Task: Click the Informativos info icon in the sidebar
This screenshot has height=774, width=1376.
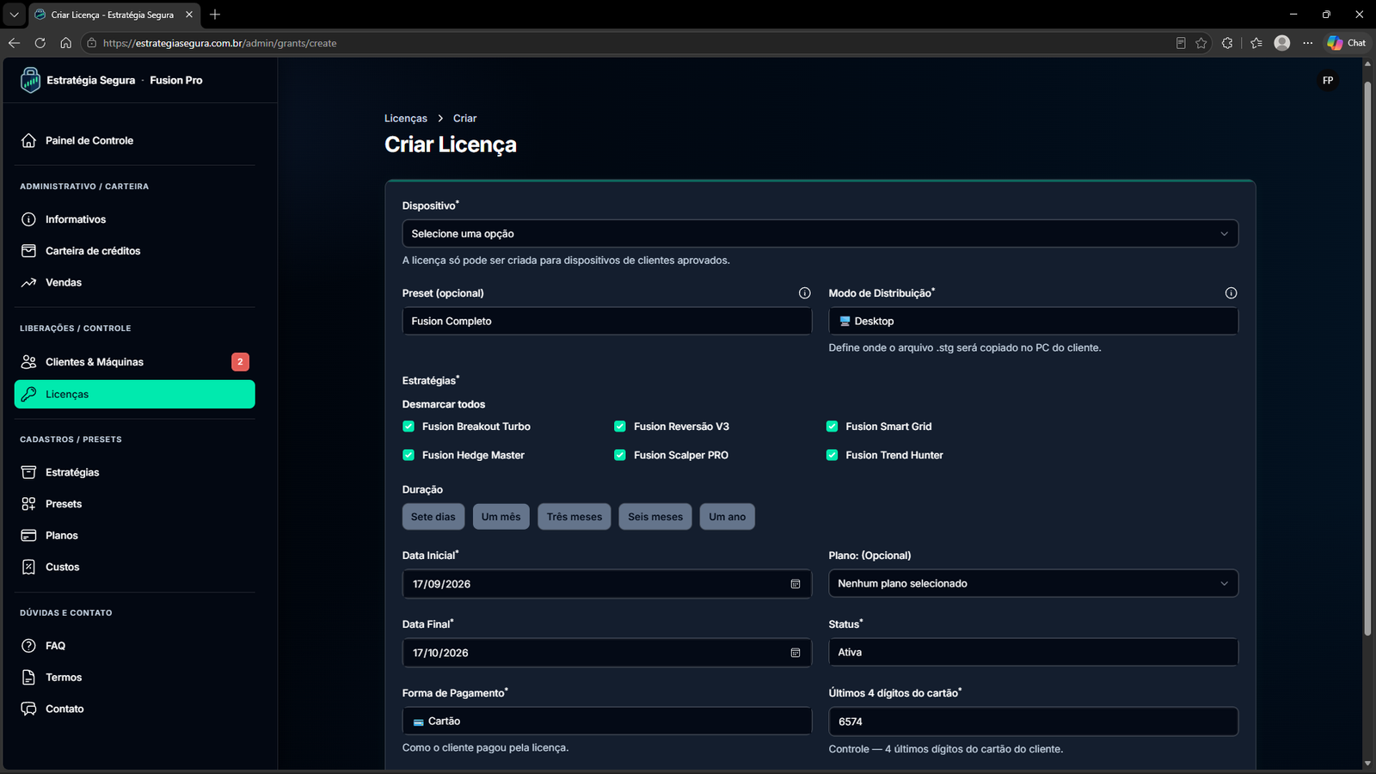Action: pos(28,219)
